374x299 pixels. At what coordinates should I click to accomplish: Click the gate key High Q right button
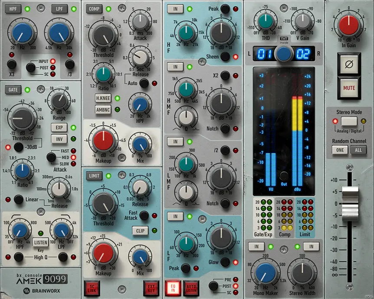pyautogui.click(x=63, y=257)
